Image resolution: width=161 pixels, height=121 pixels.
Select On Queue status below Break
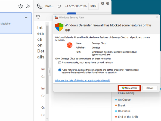124,111
